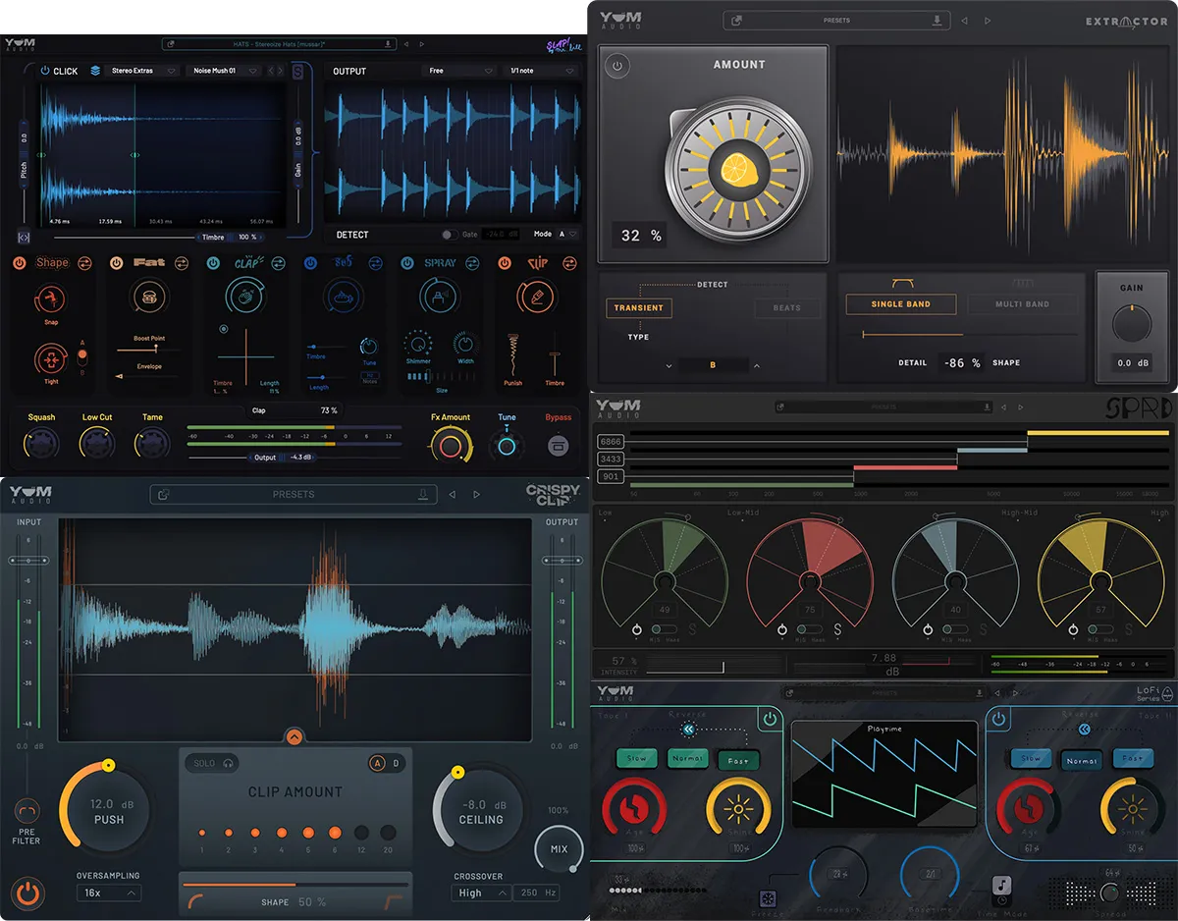Screen dimensions: 1178x921
Task: Click the Extractor preset save icon
Action: pyautogui.click(x=937, y=20)
